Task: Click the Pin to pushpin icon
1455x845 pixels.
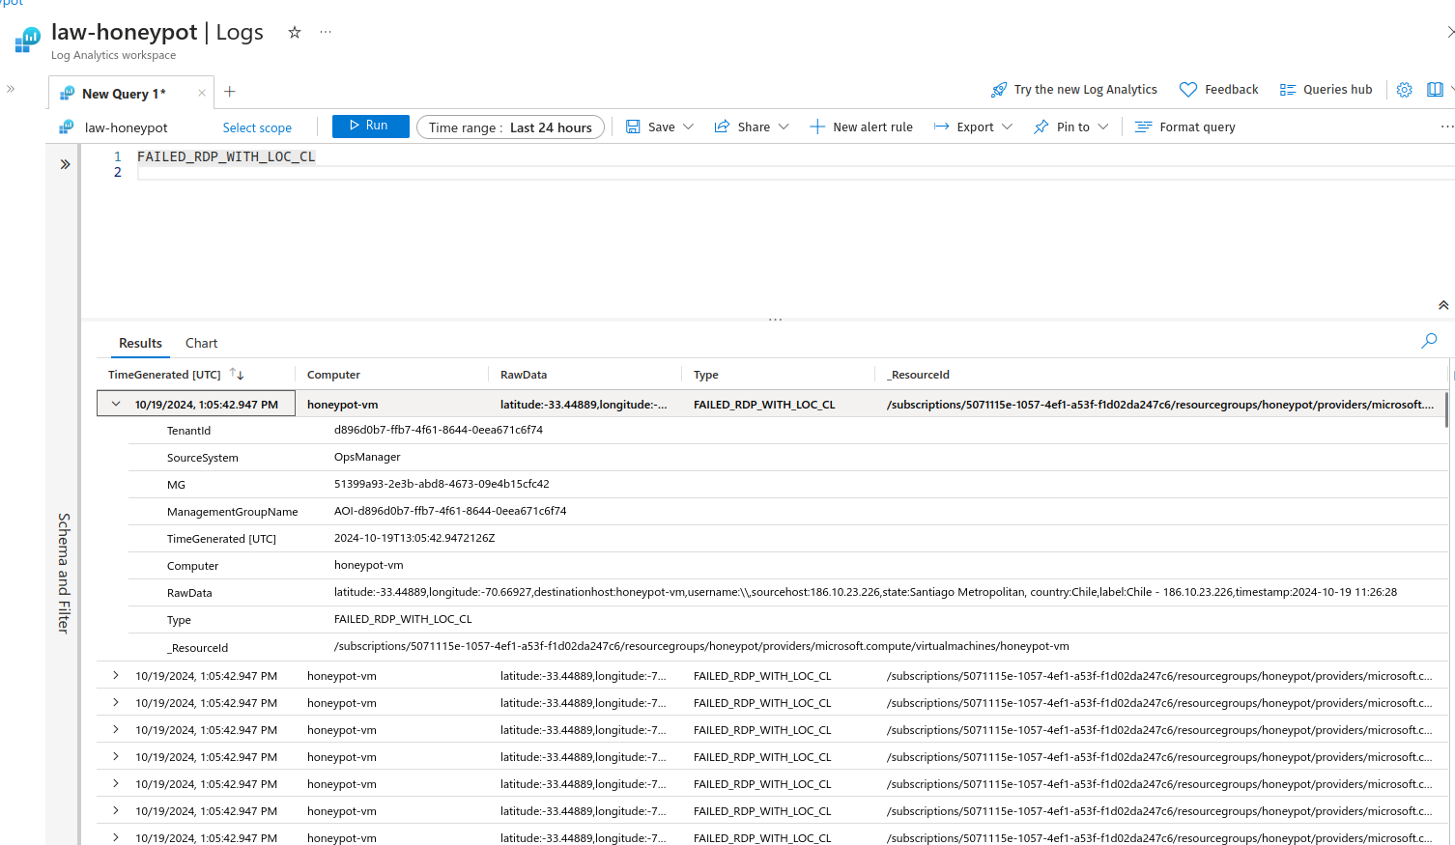Action: [1041, 127]
